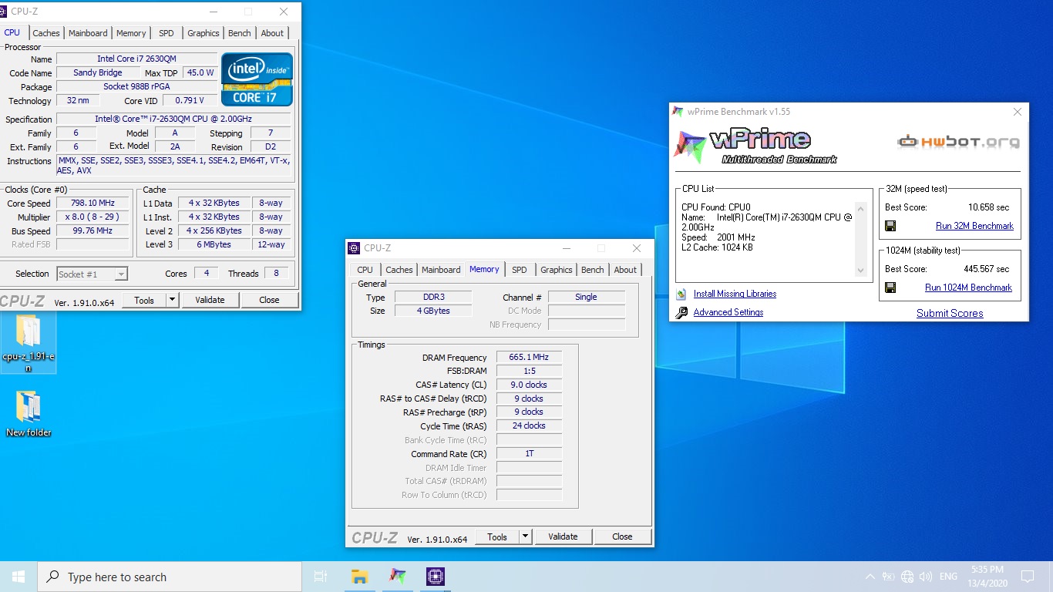Click the Install Missing Libraries icon

[x=681, y=294]
